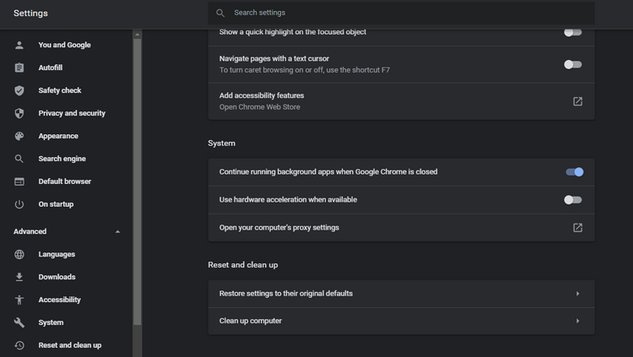Click the globe icon for Languages
633x357 pixels.
click(x=19, y=254)
